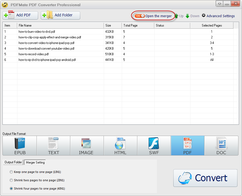The height and width of the screenshot is (196, 242).
Task: Sort by the Size column header
Action: click(x=113, y=25)
